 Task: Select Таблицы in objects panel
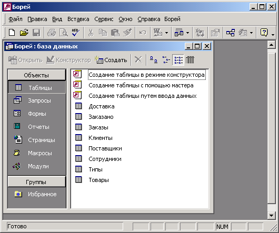click(37, 87)
